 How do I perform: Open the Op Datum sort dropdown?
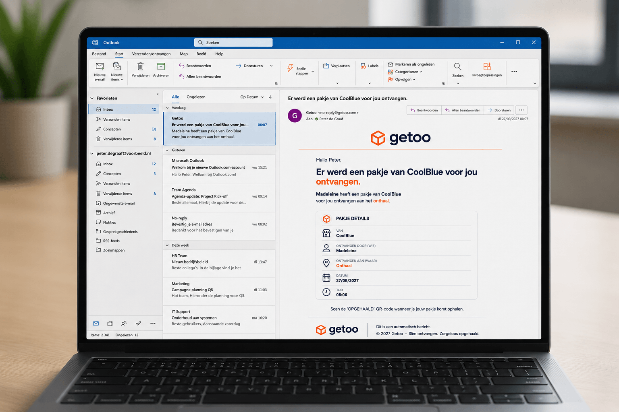[252, 97]
